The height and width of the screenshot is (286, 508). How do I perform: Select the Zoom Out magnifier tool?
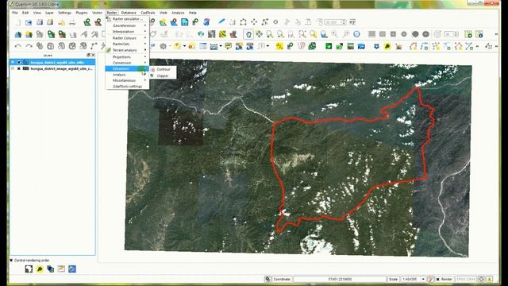tap(280, 34)
